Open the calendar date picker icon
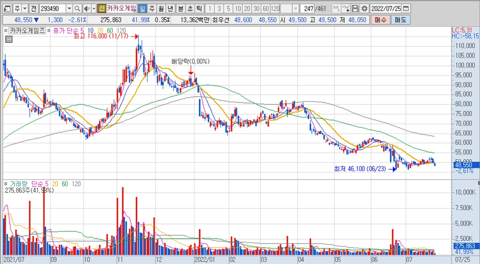This screenshot has width=480, height=264. pos(406,9)
